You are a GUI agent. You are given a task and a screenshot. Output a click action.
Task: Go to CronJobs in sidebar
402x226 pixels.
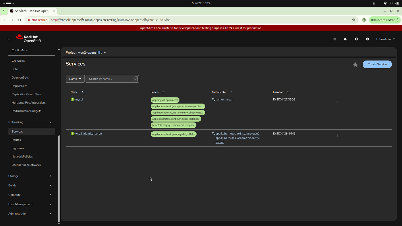tap(18, 61)
